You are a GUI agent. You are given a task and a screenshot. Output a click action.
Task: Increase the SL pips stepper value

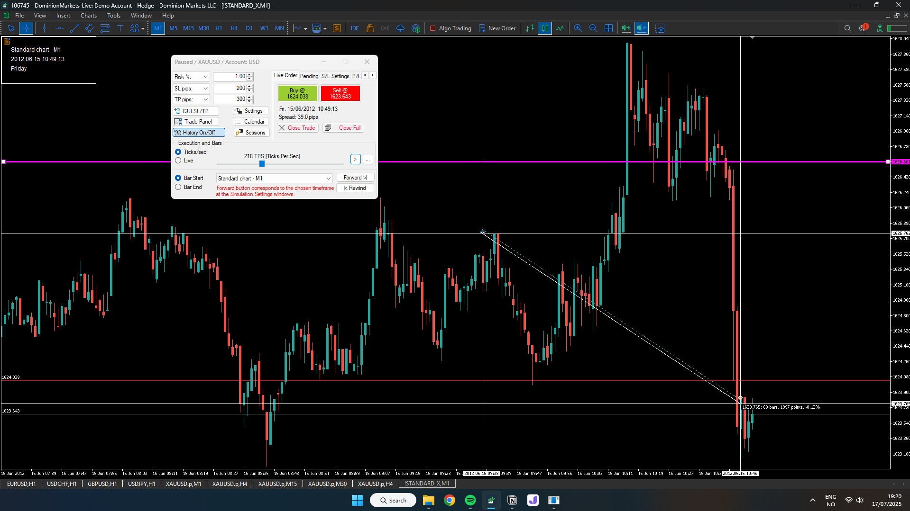click(250, 86)
